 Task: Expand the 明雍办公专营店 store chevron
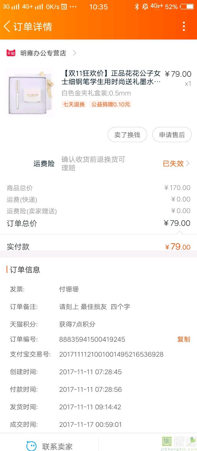tap(74, 53)
